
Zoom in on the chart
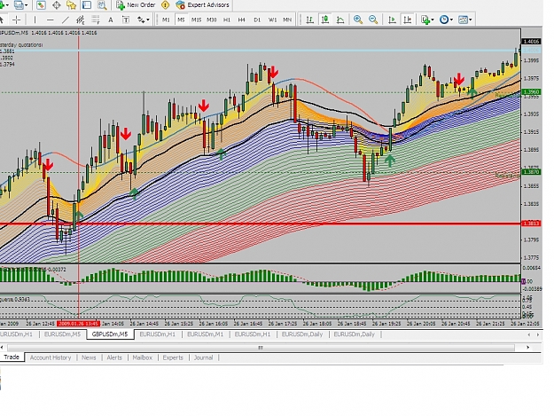[x=358, y=20]
